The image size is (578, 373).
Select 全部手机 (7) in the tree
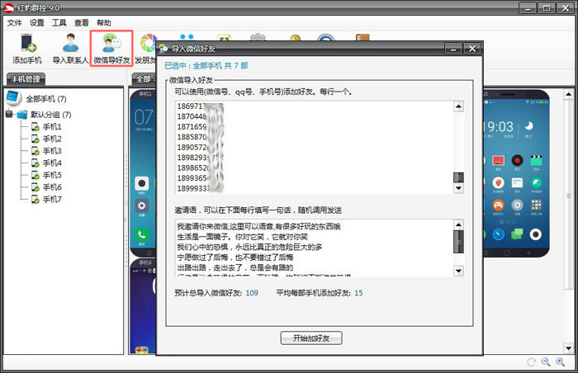pos(45,99)
